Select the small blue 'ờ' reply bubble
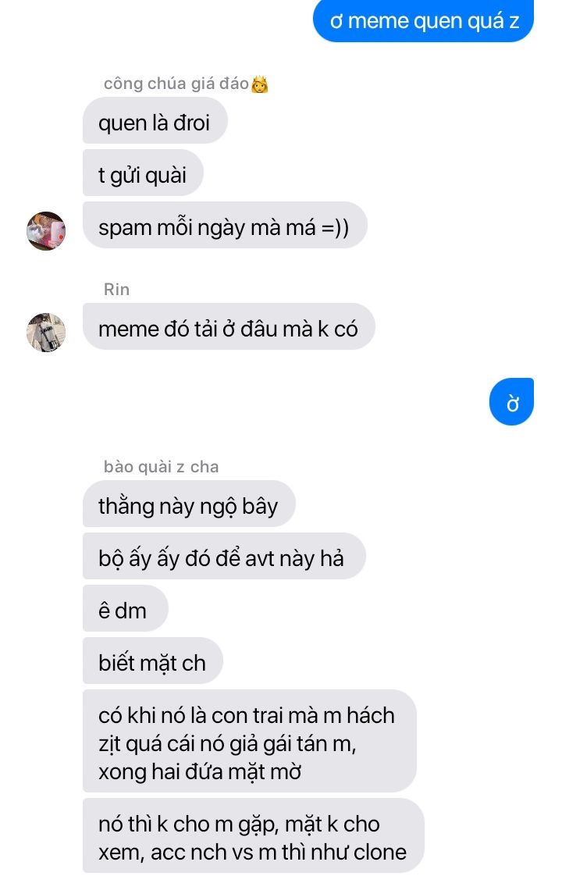Screen dimensions: 562x876 [x=511, y=401]
